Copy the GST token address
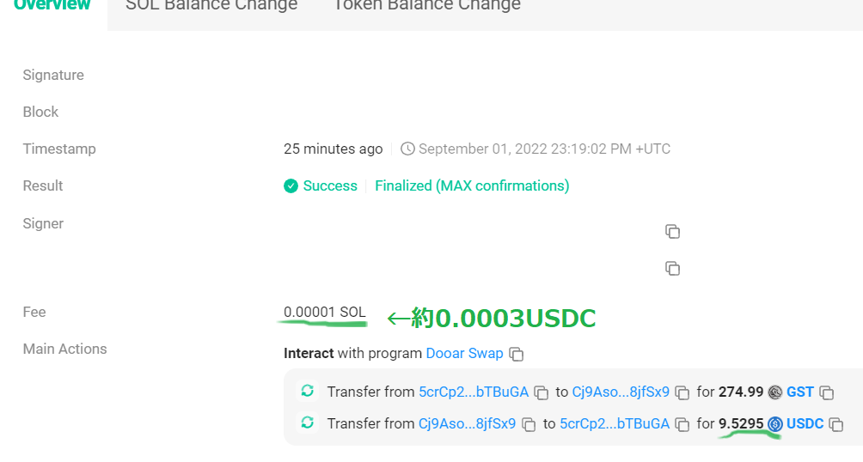Viewport: 863px width, 462px height. (x=827, y=392)
